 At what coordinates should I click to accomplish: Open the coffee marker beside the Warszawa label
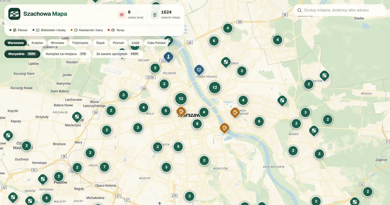181,112
